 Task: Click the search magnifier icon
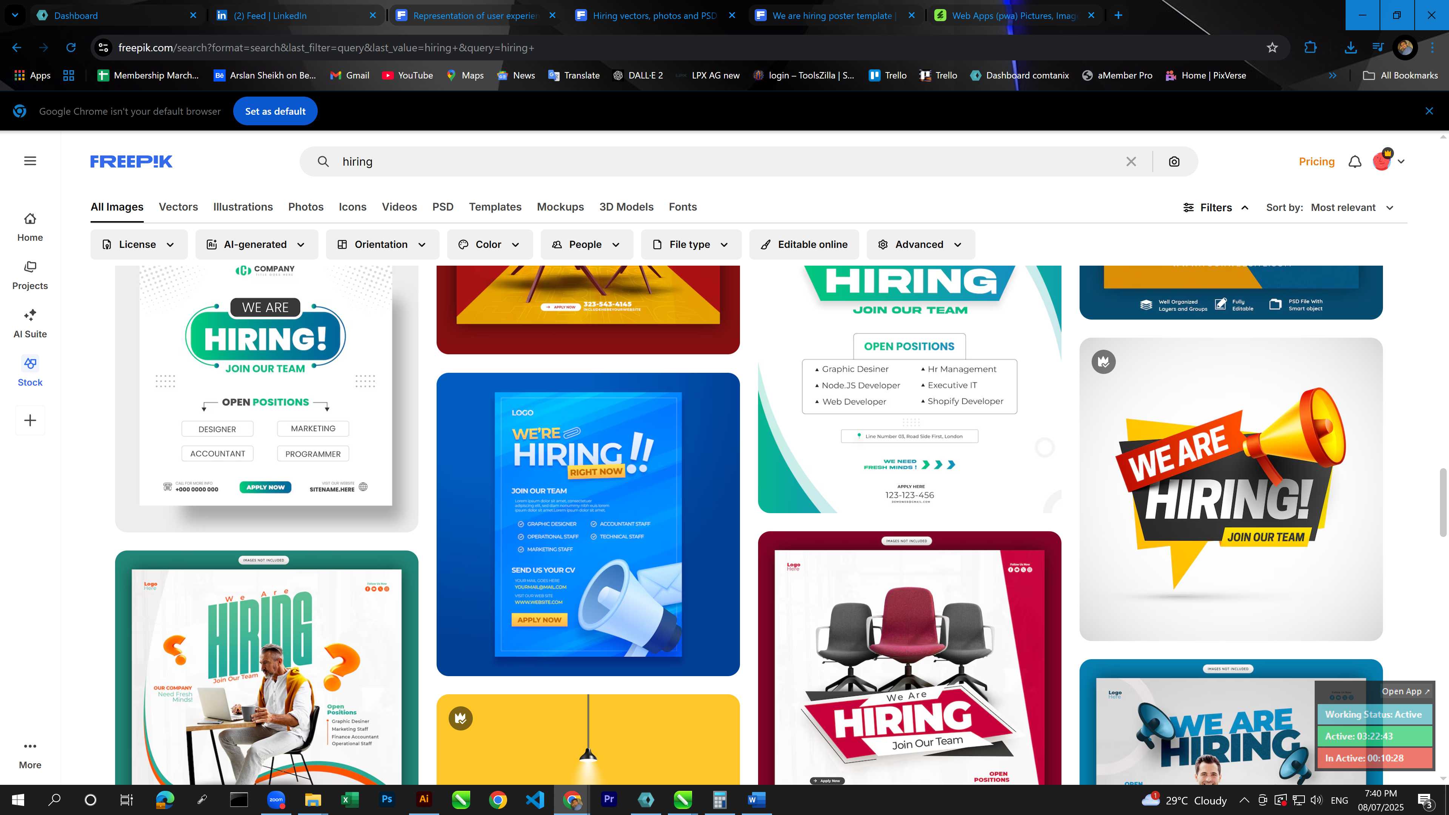click(x=323, y=161)
